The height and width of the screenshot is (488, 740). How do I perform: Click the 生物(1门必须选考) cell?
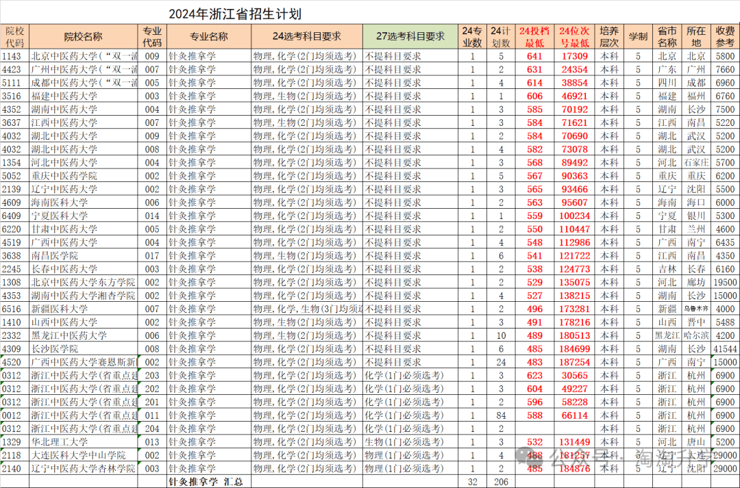pyautogui.click(x=410, y=442)
